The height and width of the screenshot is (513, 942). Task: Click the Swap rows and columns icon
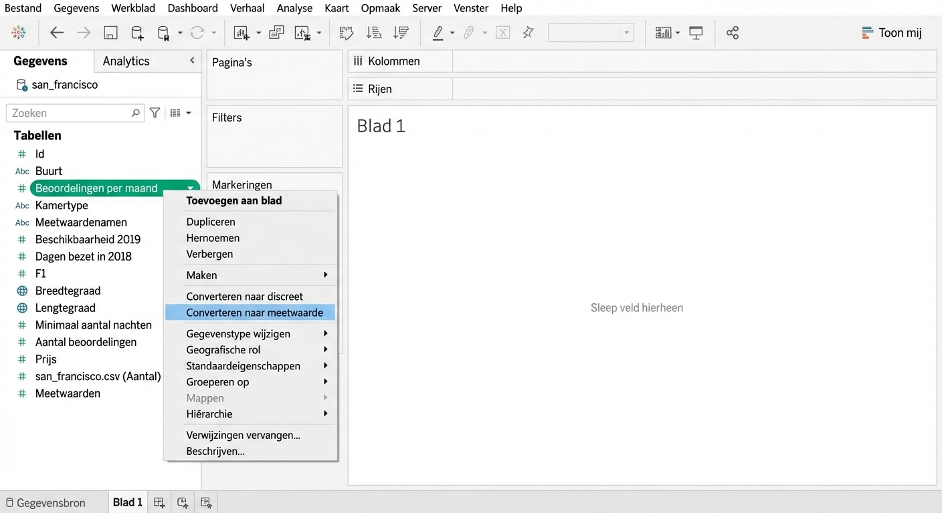click(x=346, y=33)
